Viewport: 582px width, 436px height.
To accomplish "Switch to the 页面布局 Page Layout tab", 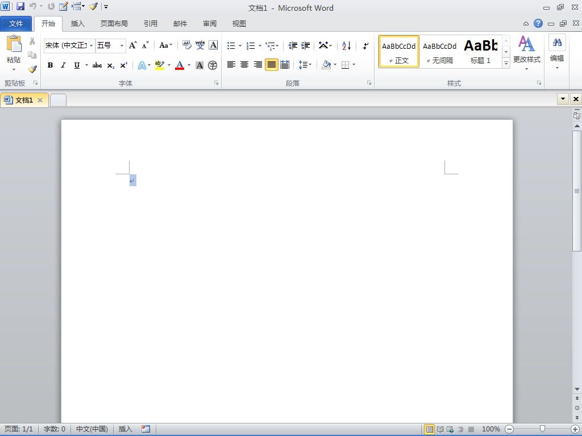I will 114,24.
